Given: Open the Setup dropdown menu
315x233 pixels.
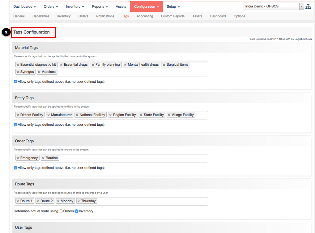Looking at the screenshot, I should [173, 6].
